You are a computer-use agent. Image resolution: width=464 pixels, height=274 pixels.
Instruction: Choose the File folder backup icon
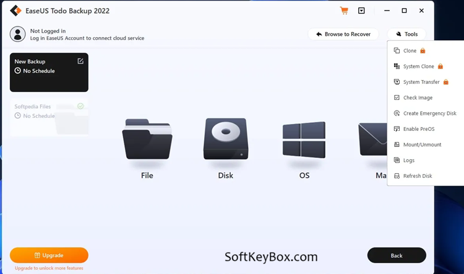click(x=147, y=139)
